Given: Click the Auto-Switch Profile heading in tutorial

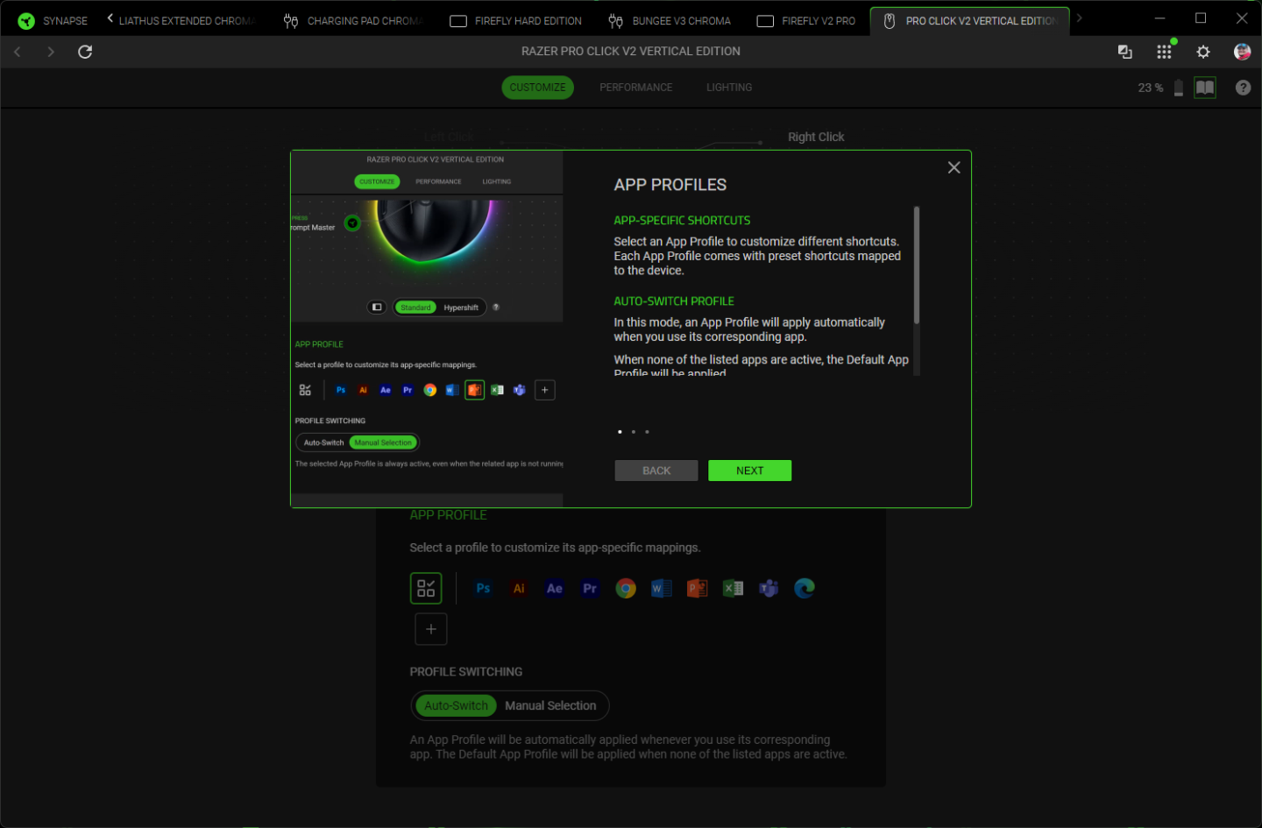Looking at the screenshot, I should point(674,301).
